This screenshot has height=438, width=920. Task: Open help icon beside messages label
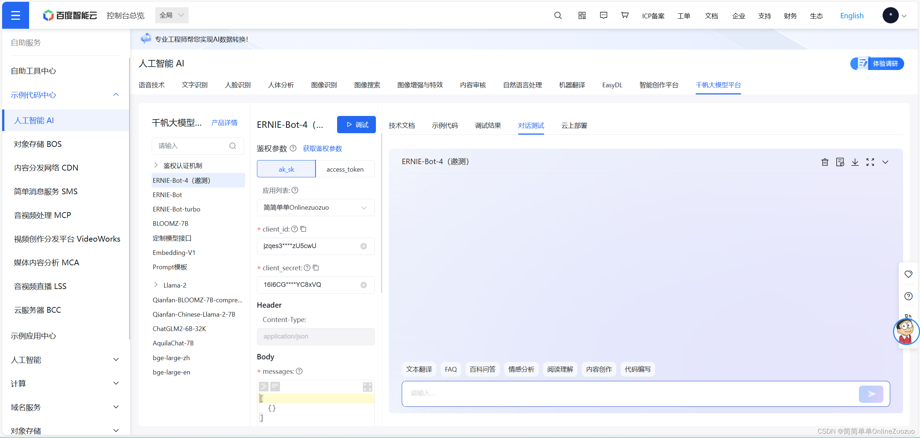(x=299, y=371)
